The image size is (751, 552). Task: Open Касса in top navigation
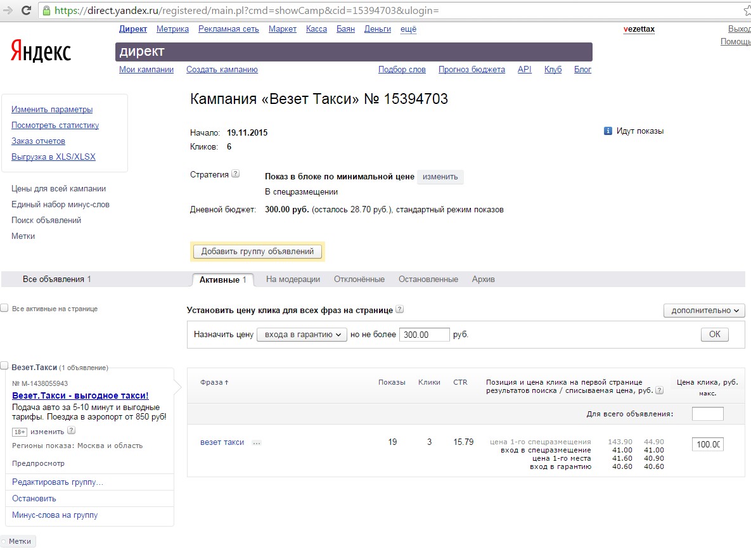tap(317, 29)
